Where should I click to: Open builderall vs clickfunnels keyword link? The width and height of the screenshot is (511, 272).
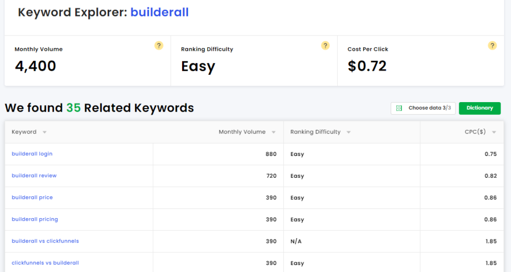click(x=45, y=241)
